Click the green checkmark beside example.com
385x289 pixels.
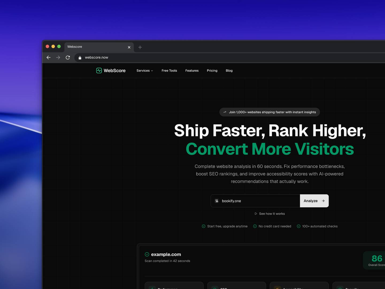[x=147, y=254]
